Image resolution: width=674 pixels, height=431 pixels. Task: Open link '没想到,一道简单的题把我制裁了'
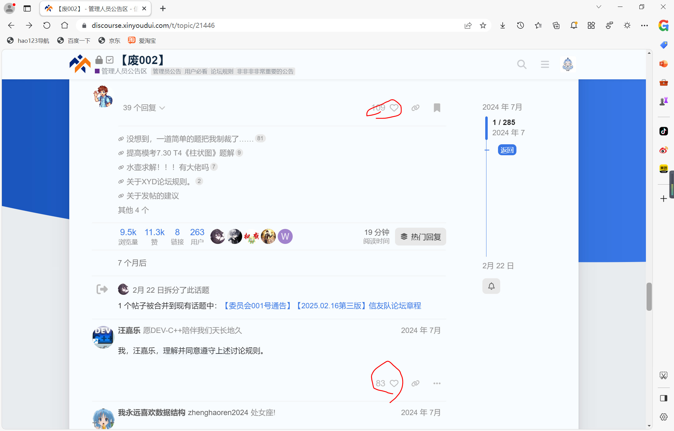[x=190, y=139]
